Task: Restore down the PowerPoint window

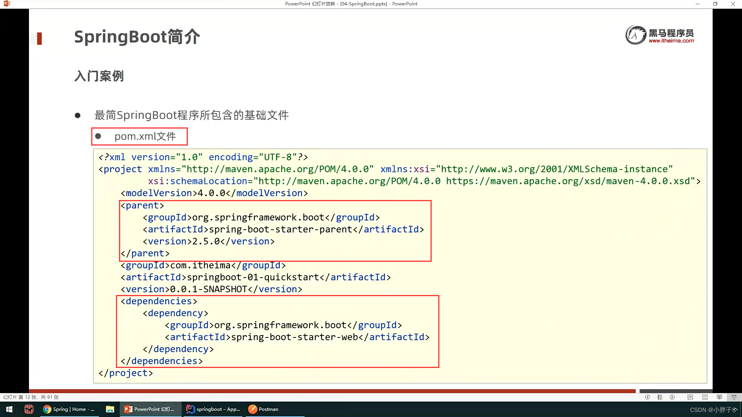Action: 715,4
